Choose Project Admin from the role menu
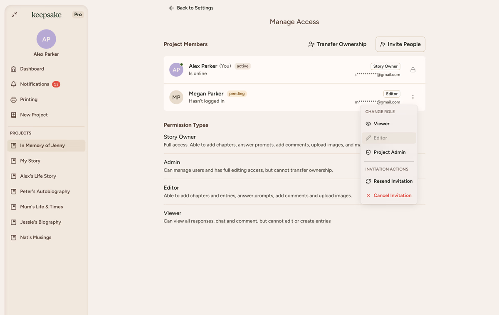The width and height of the screenshot is (499, 315). point(389,152)
